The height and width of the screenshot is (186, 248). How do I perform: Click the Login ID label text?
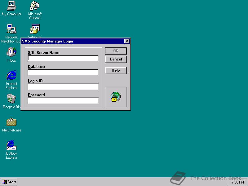click(x=35, y=81)
